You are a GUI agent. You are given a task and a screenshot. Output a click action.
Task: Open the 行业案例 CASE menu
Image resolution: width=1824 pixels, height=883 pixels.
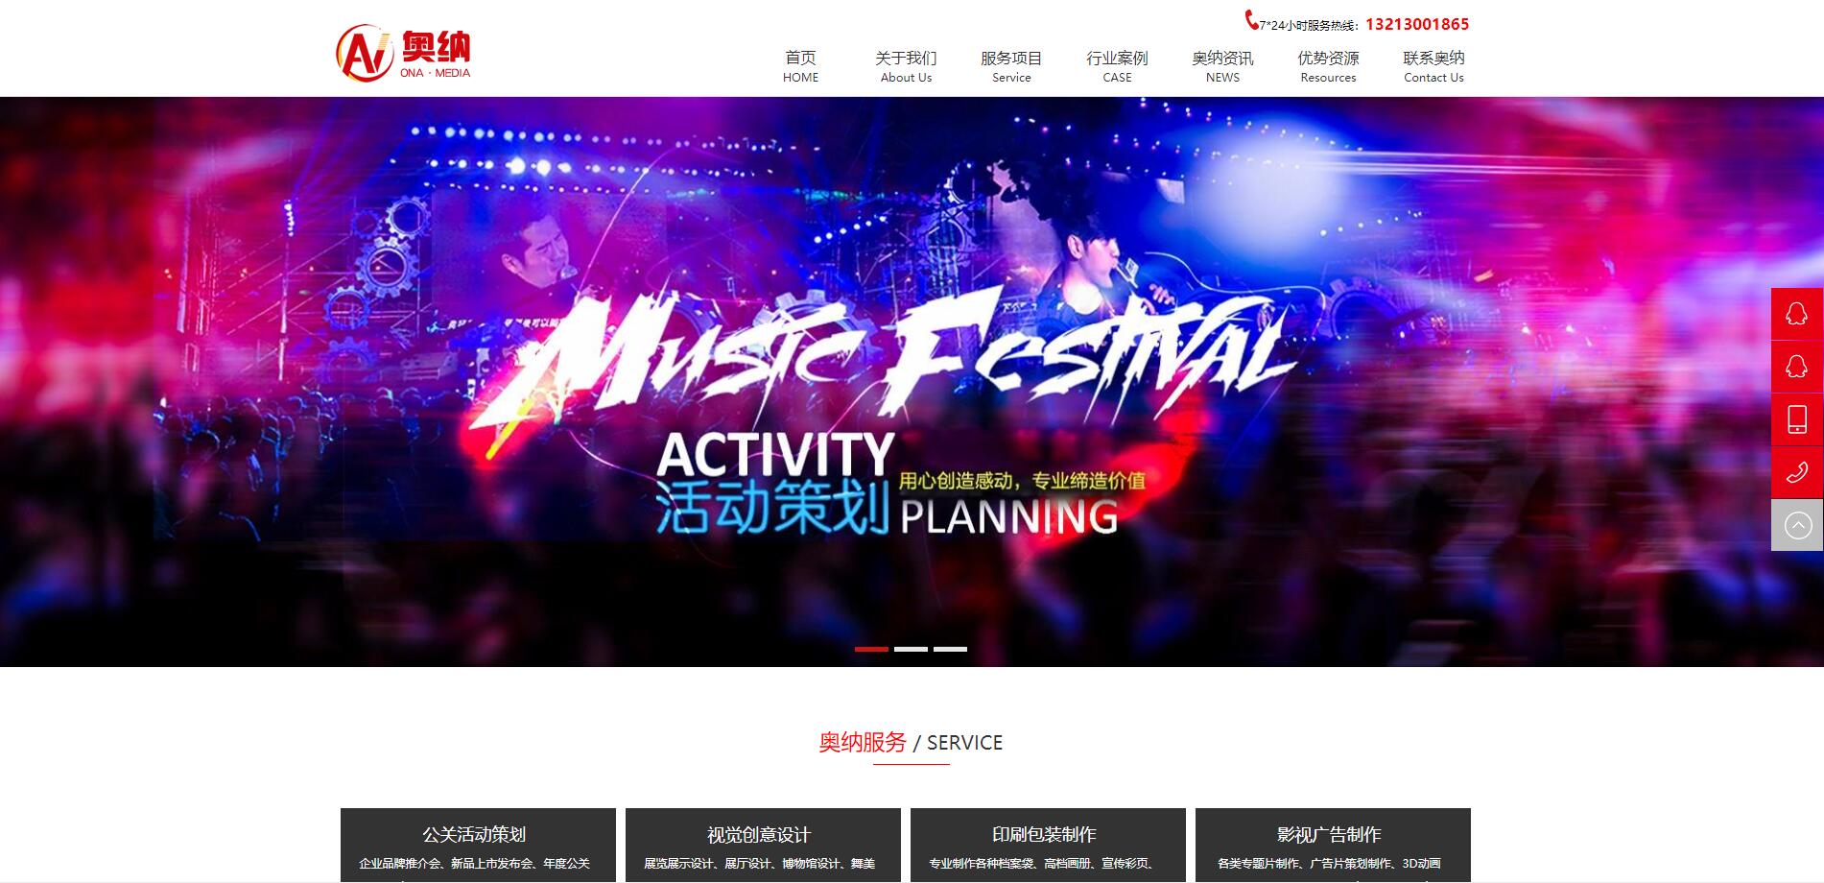click(x=1117, y=66)
